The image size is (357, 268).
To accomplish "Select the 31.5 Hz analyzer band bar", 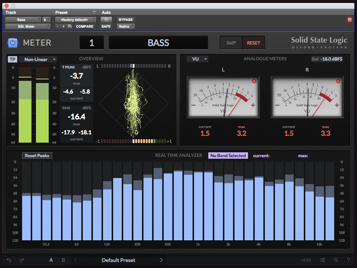I will tap(46, 201).
